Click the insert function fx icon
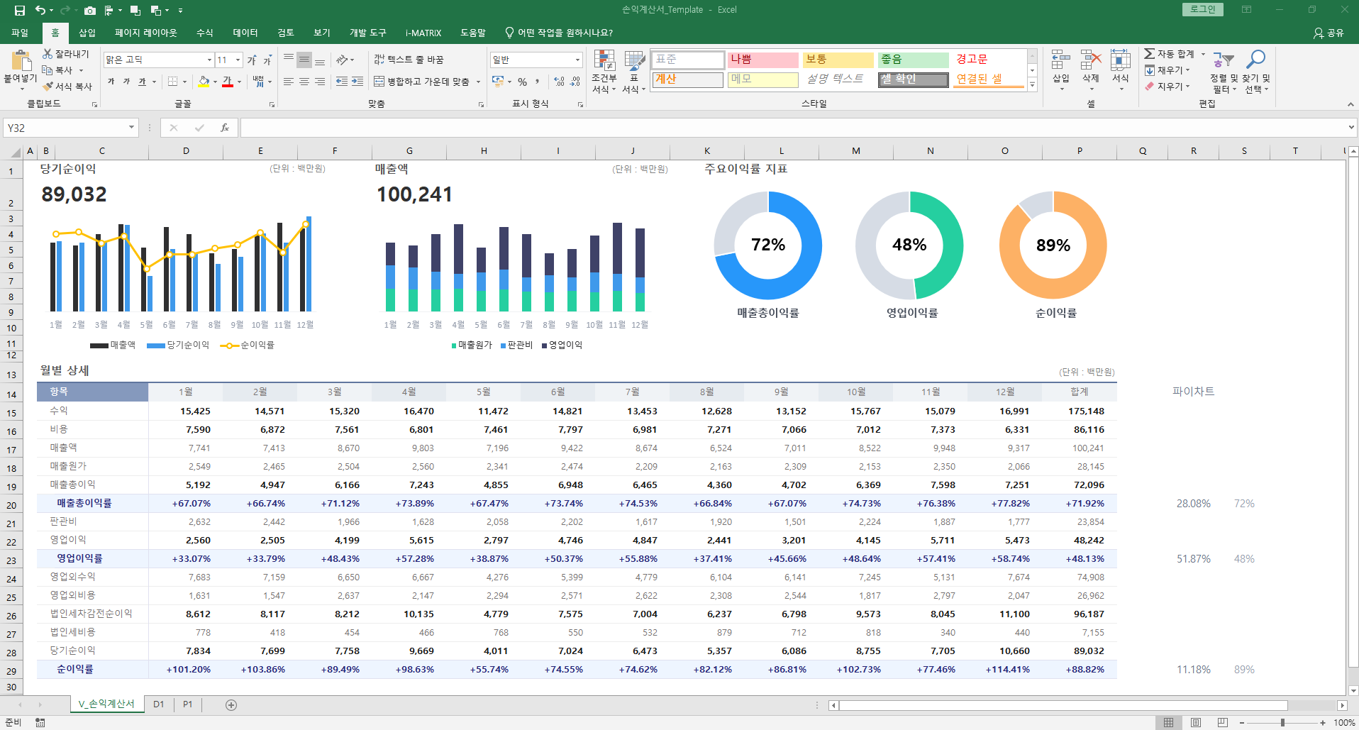 224,128
